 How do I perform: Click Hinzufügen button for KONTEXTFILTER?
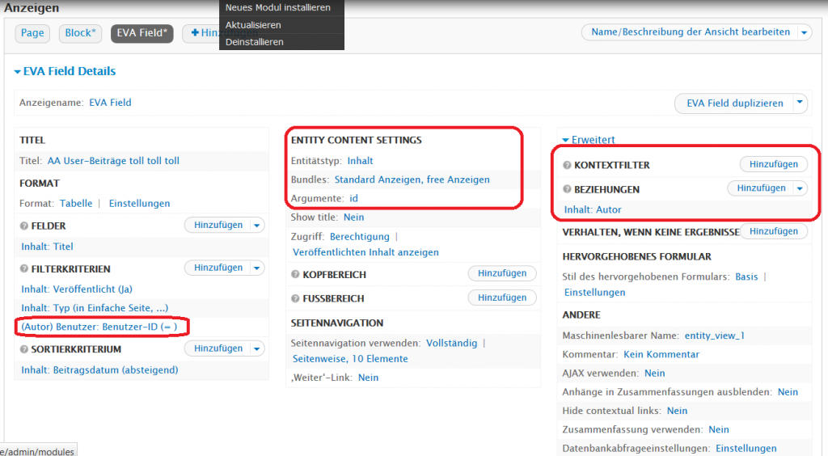[x=773, y=164]
